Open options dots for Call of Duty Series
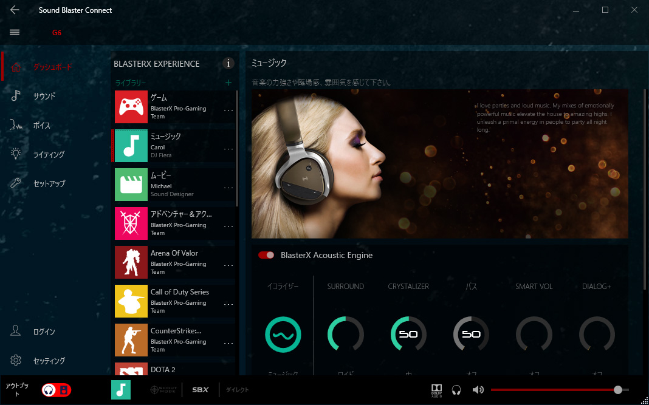Screen dimensions: 649x405 [x=228, y=304]
